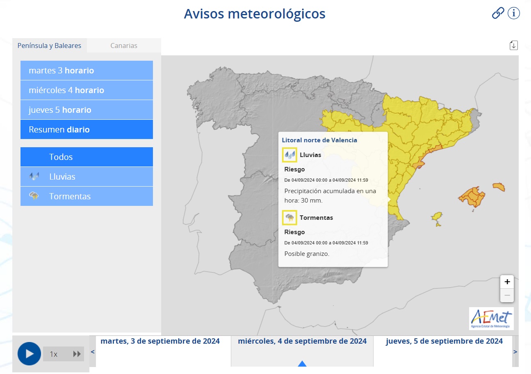This screenshot has width=531, height=374.
Task: Show Todos warning types
Action: point(87,157)
